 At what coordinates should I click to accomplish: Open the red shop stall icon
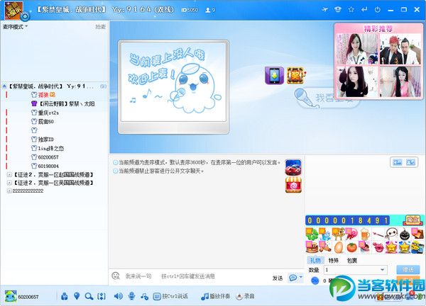(x=293, y=185)
